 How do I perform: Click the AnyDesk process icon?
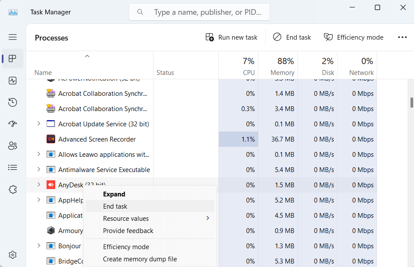[x=51, y=185]
